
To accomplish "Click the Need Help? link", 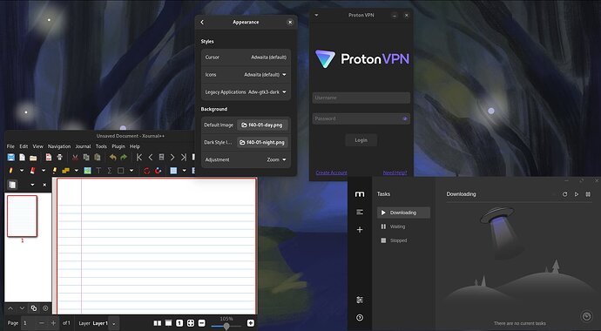I will pyautogui.click(x=395, y=172).
